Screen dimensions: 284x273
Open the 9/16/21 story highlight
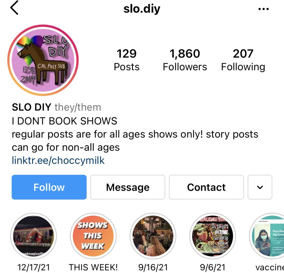tap(153, 236)
